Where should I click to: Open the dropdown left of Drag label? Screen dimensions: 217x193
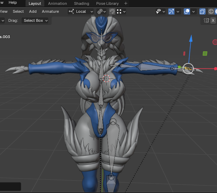(x=3, y=21)
